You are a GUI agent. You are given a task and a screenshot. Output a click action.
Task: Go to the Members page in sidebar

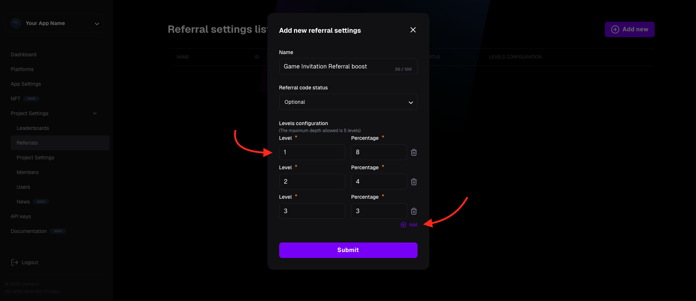pyautogui.click(x=28, y=172)
